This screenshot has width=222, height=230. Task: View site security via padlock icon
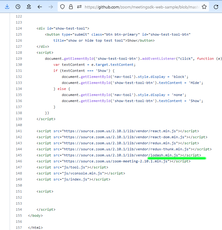point(71,7)
